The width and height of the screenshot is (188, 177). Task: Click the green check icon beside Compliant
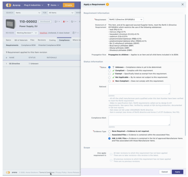(x=113, y=70)
